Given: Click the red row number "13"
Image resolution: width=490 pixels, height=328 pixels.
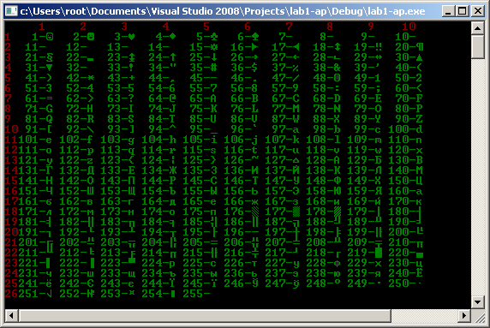Looking at the screenshot, I should pyautogui.click(x=11, y=160).
